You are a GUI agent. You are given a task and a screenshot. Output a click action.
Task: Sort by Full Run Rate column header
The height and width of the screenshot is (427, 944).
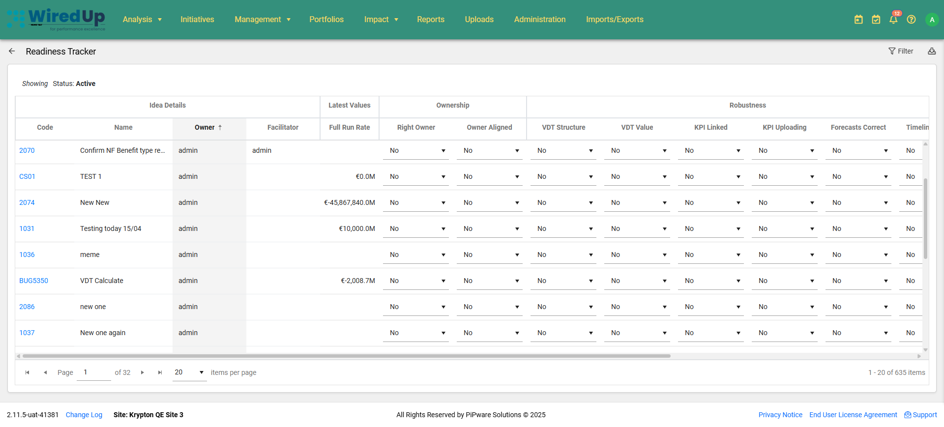(350, 127)
